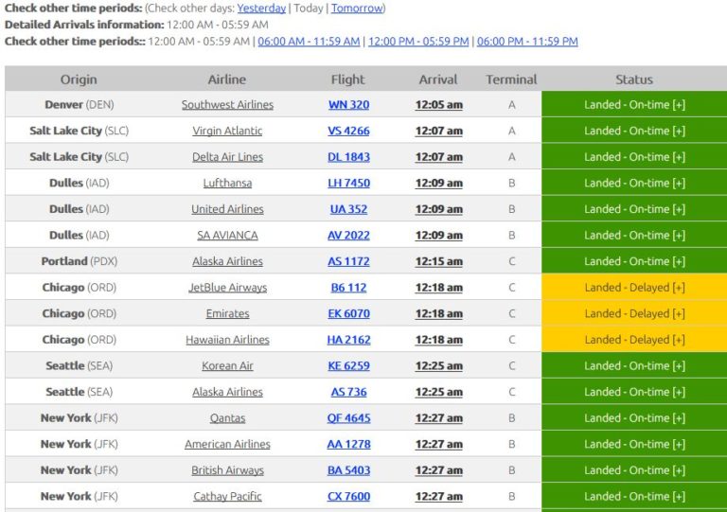Expand delayed status of flight HA 2162

634,340
